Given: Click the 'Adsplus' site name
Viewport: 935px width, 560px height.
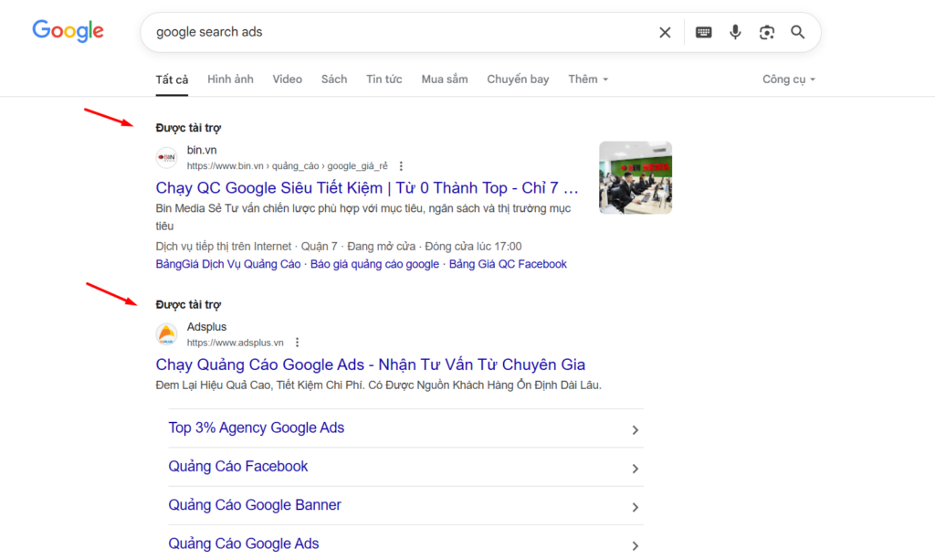Looking at the screenshot, I should coord(206,327).
